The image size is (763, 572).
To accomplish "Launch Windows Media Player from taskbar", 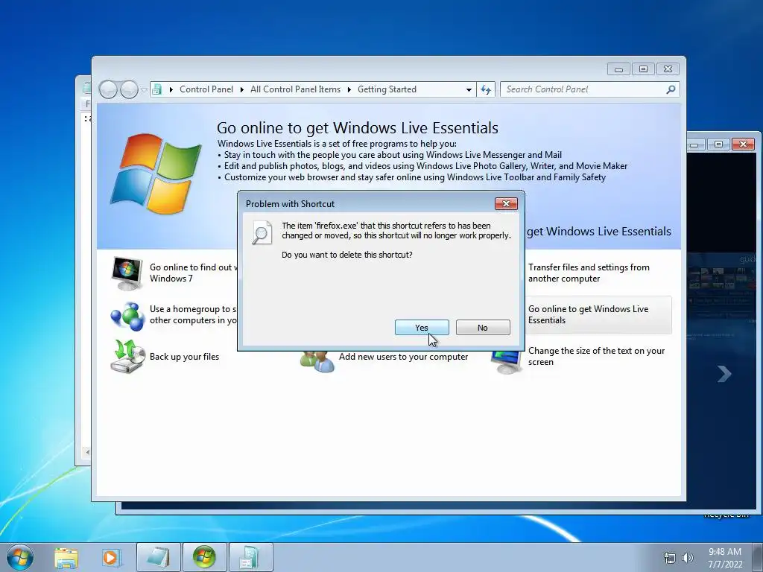I will (110, 557).
